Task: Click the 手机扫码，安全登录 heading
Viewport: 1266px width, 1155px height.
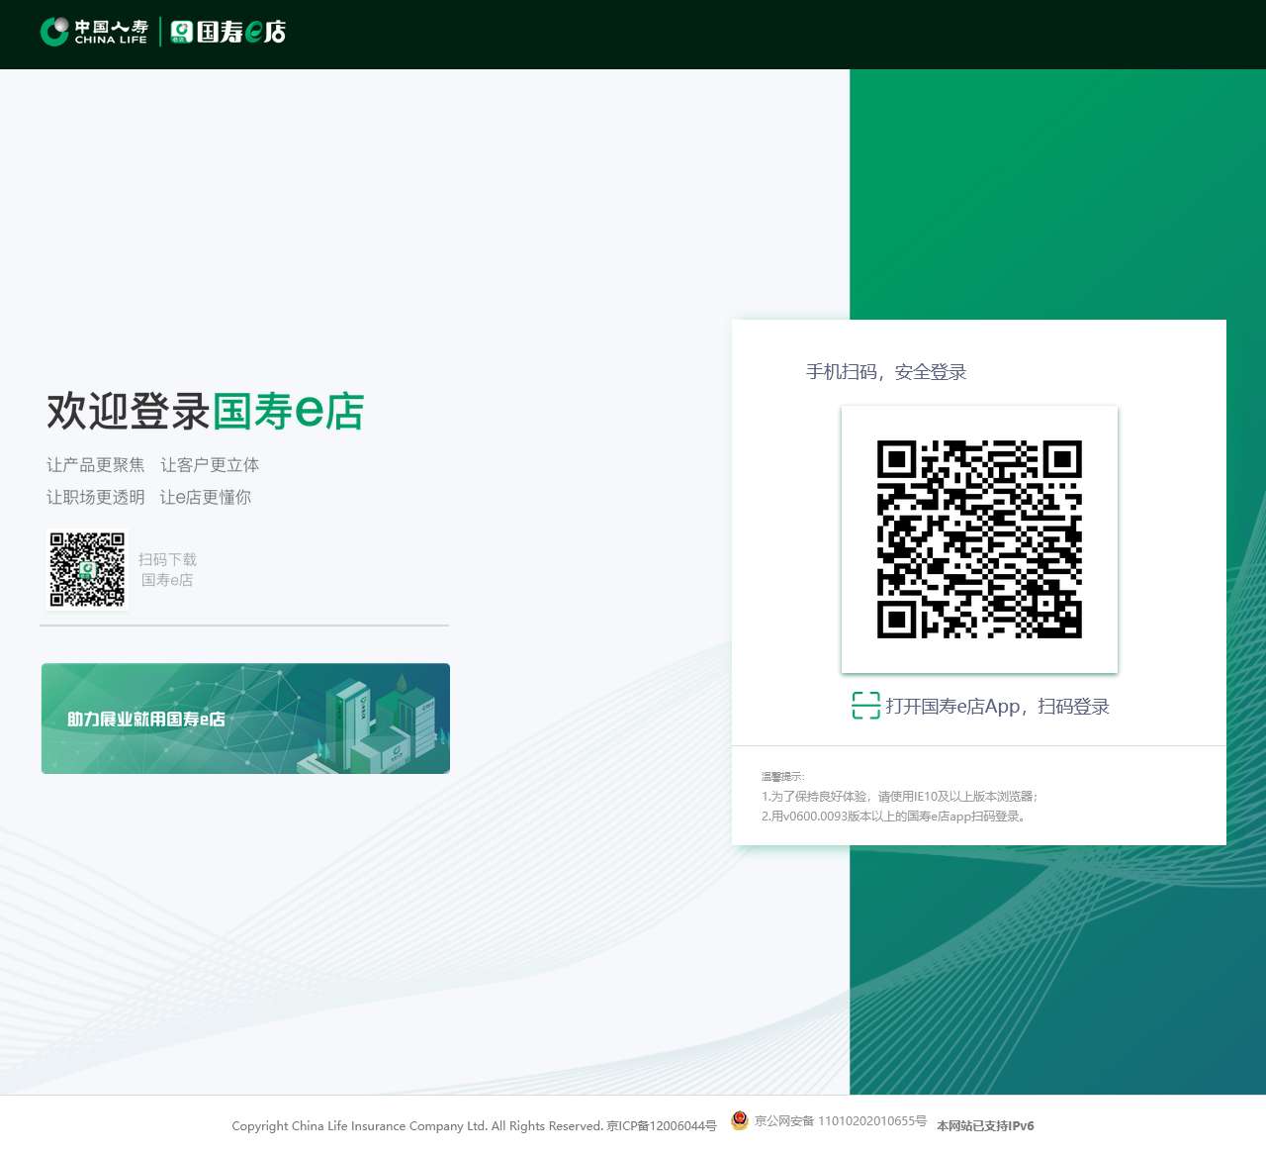Action: coord(886,372)
